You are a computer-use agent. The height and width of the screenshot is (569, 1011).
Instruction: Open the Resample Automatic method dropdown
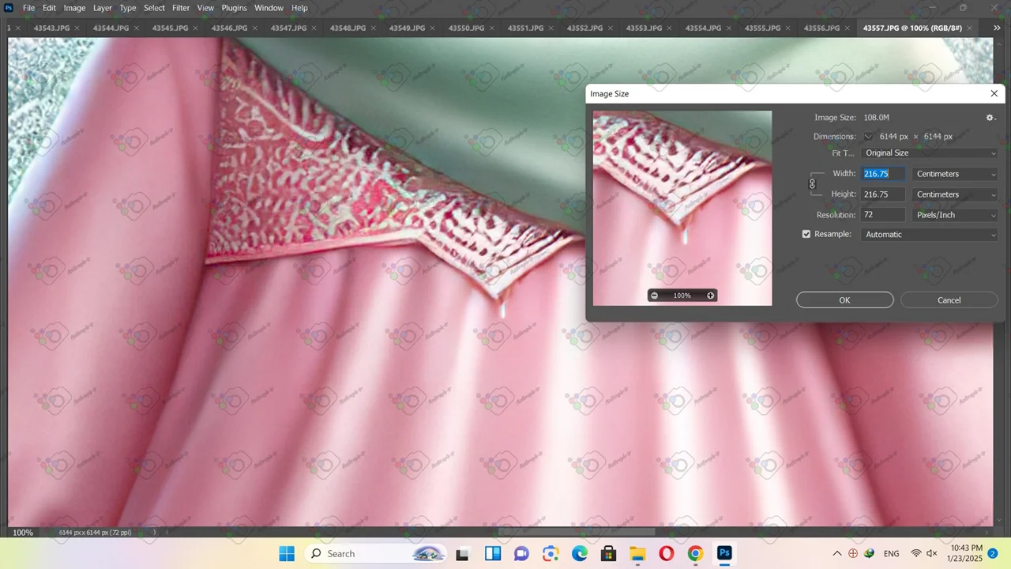pos(930,235)
